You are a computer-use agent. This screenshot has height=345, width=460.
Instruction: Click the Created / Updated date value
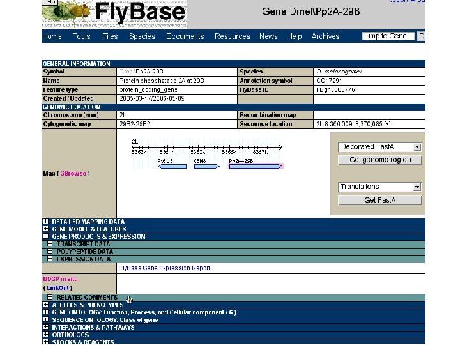tap(152, 99)
